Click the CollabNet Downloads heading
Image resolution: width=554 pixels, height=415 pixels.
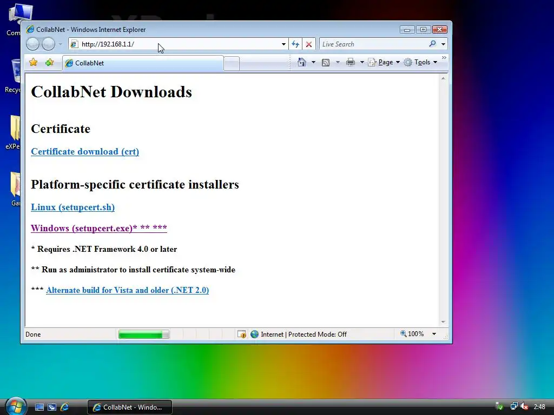click(111, 92)
